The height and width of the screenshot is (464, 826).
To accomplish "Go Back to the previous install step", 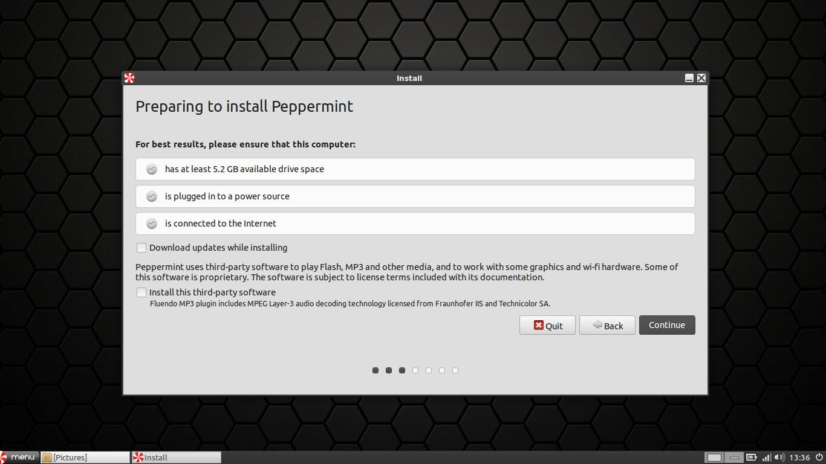I will click(x=607, y=325).
